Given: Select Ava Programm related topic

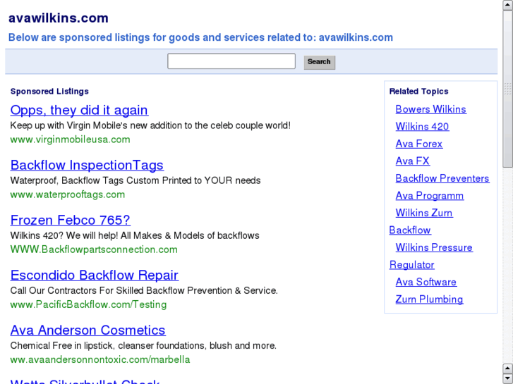Looking at the screenshot, I should 430,196.
